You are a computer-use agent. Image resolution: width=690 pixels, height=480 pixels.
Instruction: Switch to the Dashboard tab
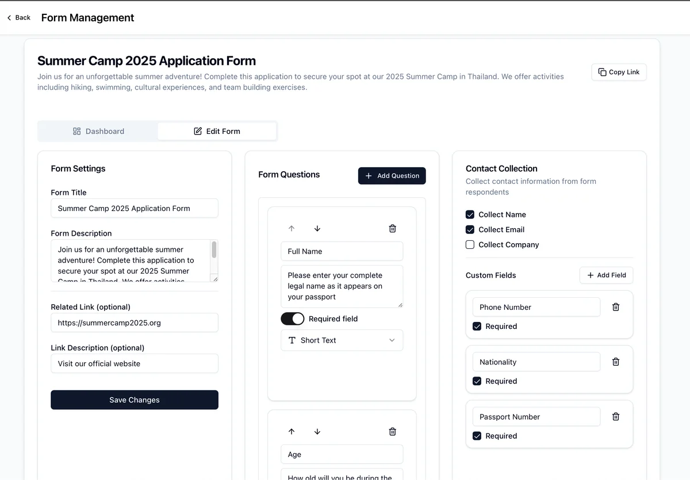coord(98,131)
